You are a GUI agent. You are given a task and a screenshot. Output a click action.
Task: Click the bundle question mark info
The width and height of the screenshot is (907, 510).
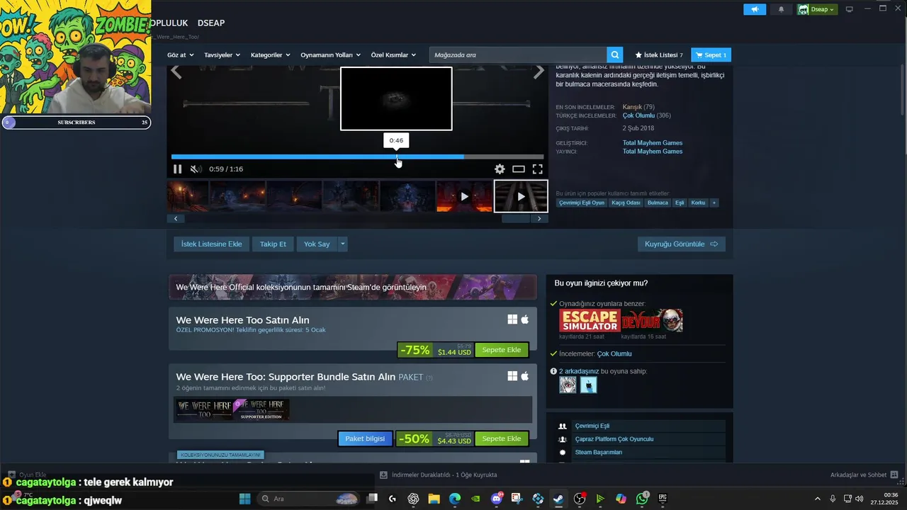(429, 378)
